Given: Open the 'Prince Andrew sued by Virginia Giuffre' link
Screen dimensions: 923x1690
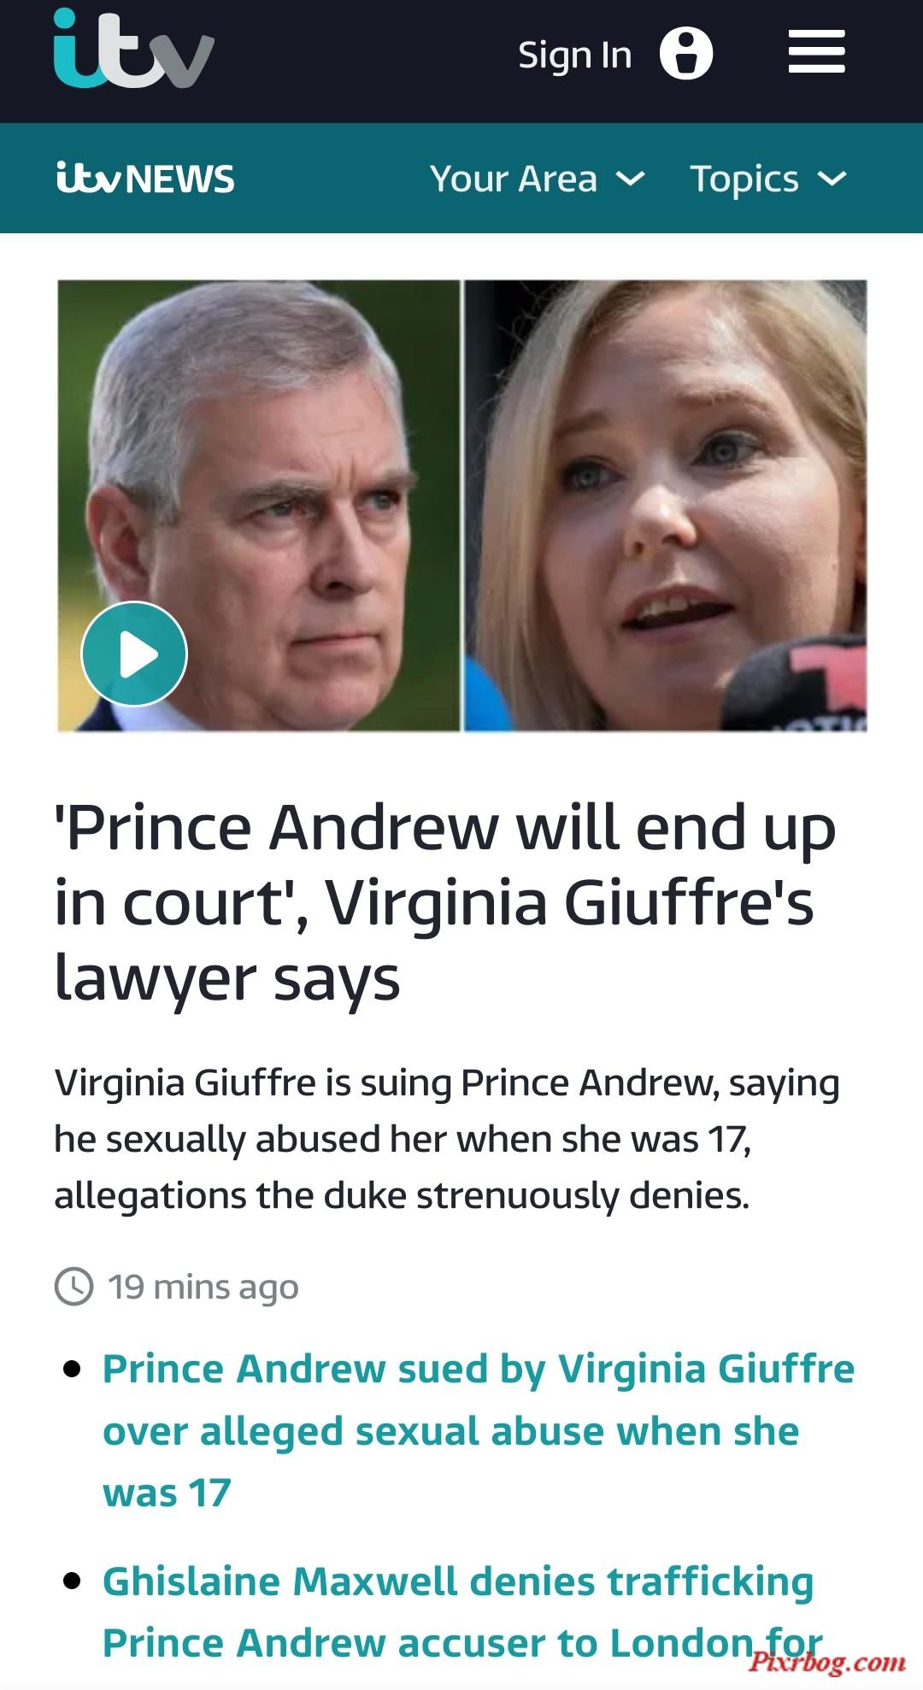Looking at the screenshot, I should point(479,1430).
